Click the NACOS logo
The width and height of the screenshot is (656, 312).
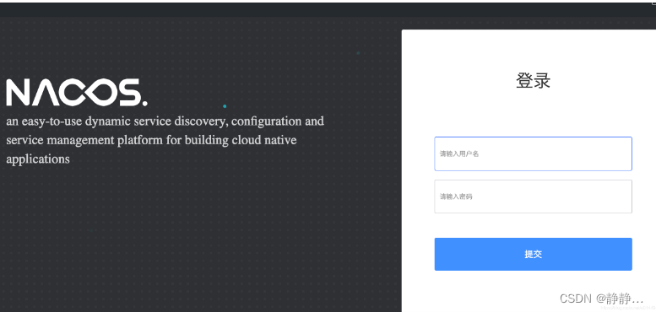pyautogui.click(x=77, y=92)
